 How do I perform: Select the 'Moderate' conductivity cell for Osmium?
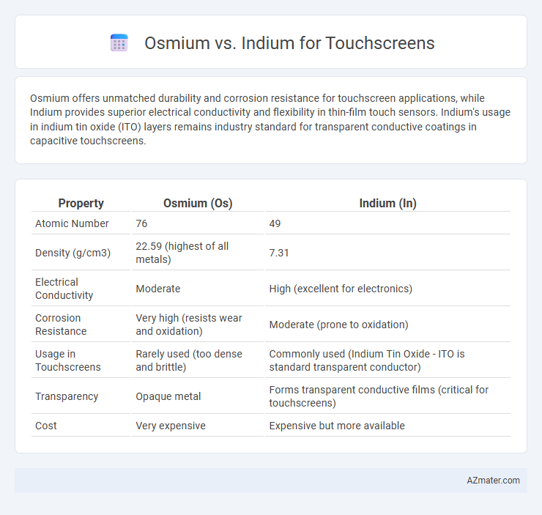158,289
